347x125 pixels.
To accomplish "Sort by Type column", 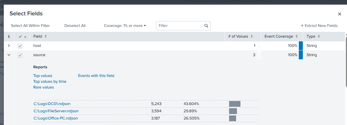I will 319,36.
